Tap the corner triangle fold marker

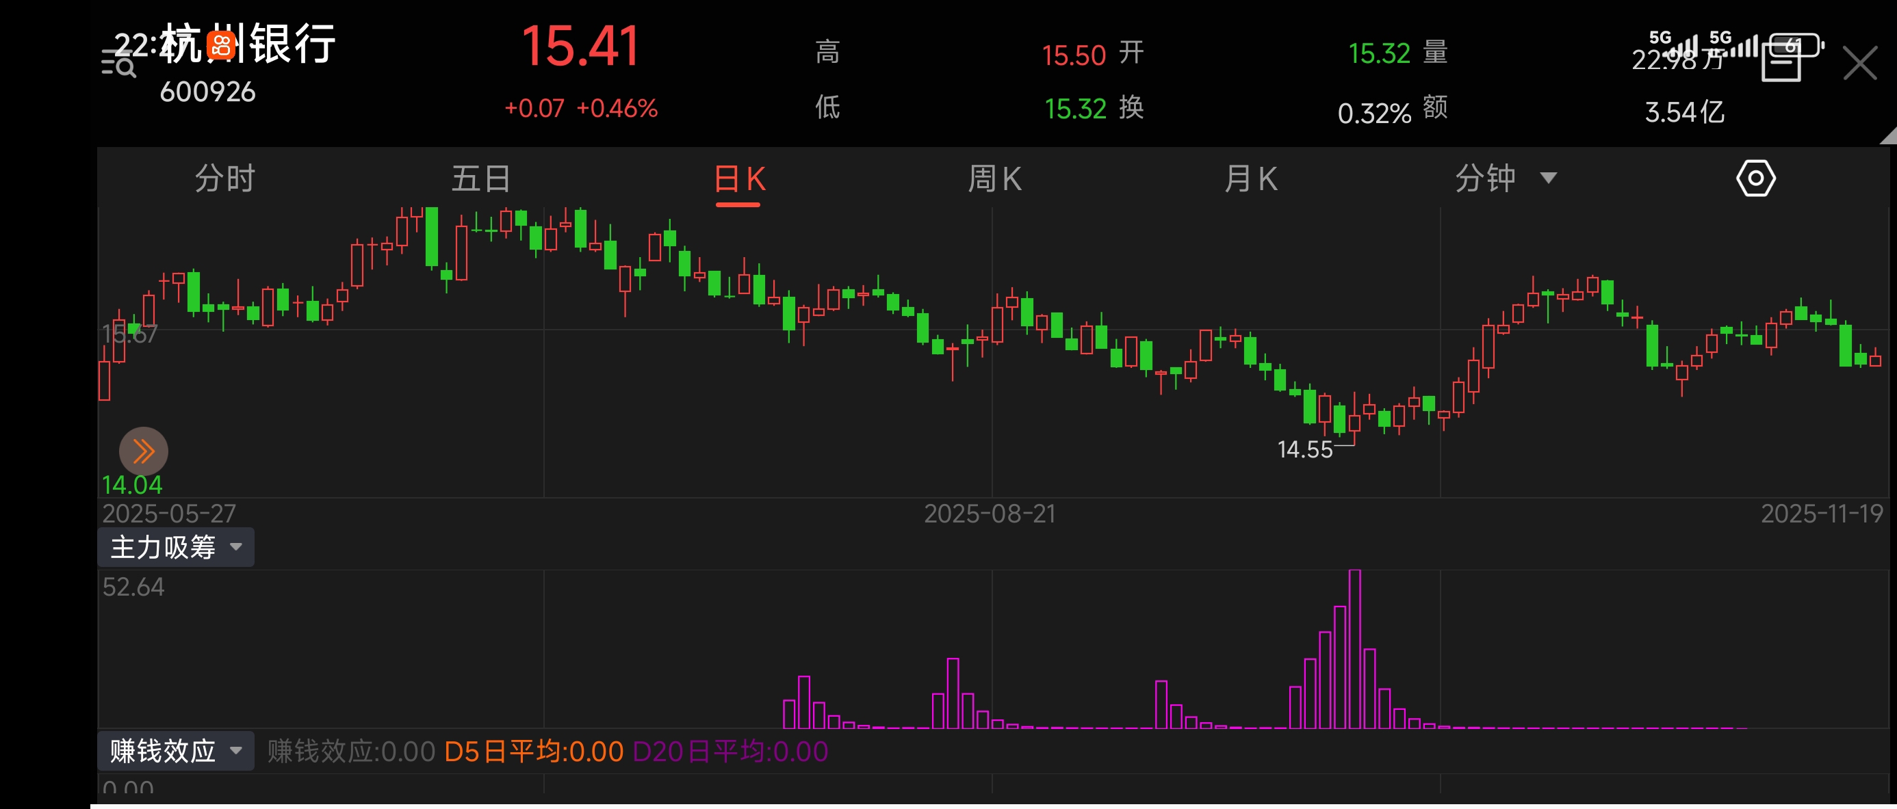click(1889, 136)
